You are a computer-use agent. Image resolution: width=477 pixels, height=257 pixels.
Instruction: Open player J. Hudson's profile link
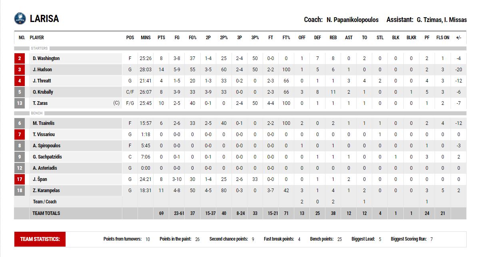[42, 70]
